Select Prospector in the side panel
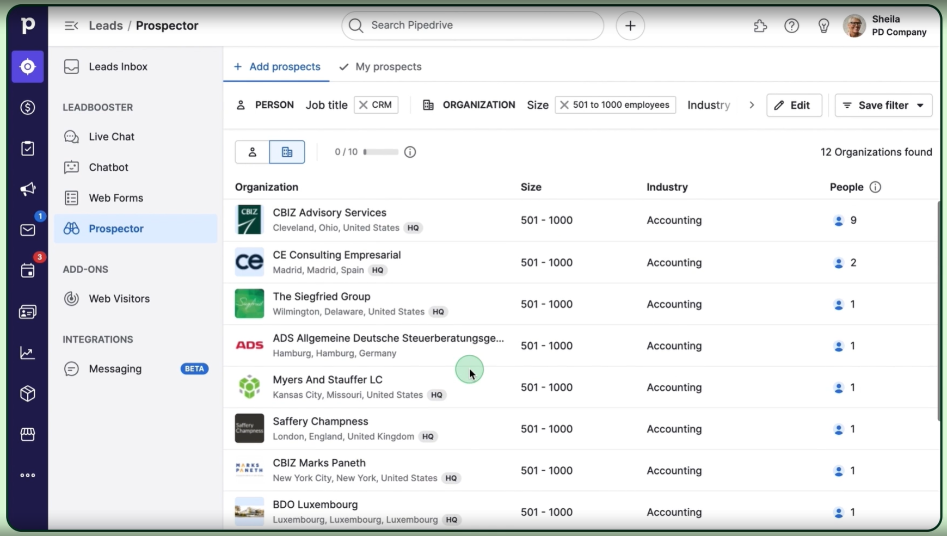This screenshot has height=536, width=947. pyautogui.click(x=136, y=229)
